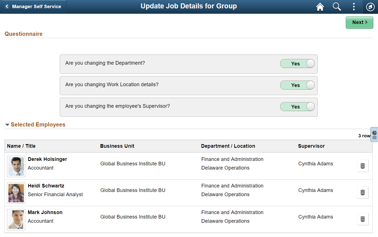Click Global Business Institute BU in Mark's row
Screen dimensions: 378x237
[x=133, y=217]
